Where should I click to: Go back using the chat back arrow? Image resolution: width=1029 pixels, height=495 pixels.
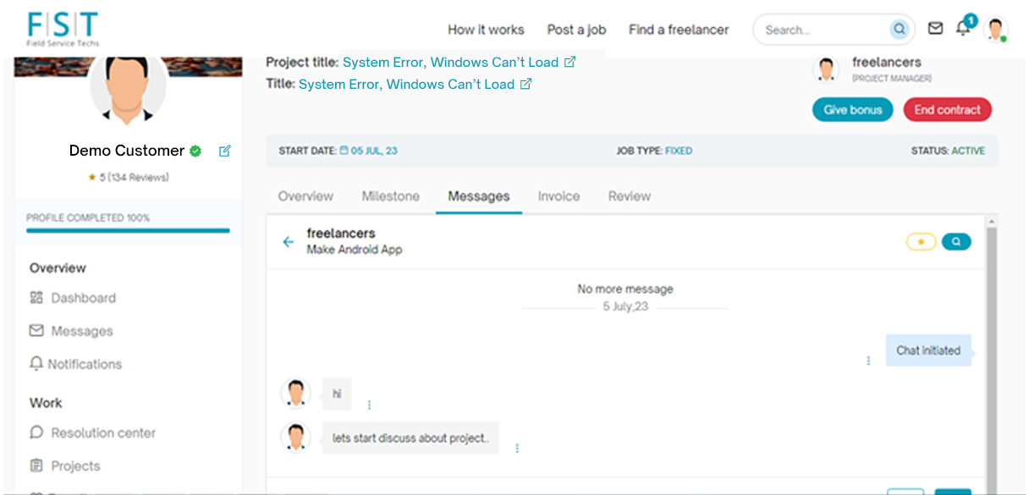[289, 242]
